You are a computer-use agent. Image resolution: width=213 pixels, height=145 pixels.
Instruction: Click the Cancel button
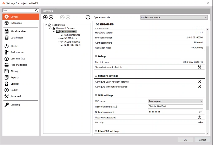(202, 140)
